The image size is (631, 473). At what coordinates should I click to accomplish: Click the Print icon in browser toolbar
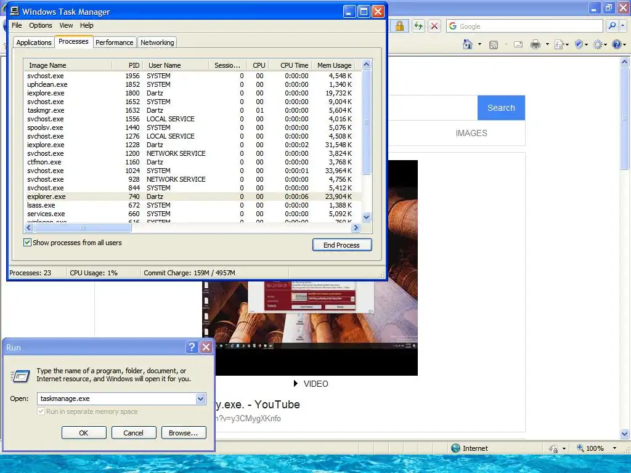coord(535,44)
